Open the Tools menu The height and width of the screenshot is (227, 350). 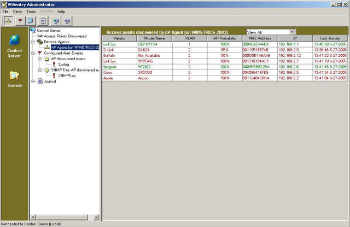[x=31, y=11]
